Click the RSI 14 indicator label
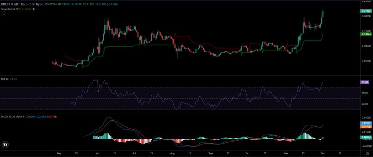The width and height of the screenshot is (373, 157). coord(5,79)
